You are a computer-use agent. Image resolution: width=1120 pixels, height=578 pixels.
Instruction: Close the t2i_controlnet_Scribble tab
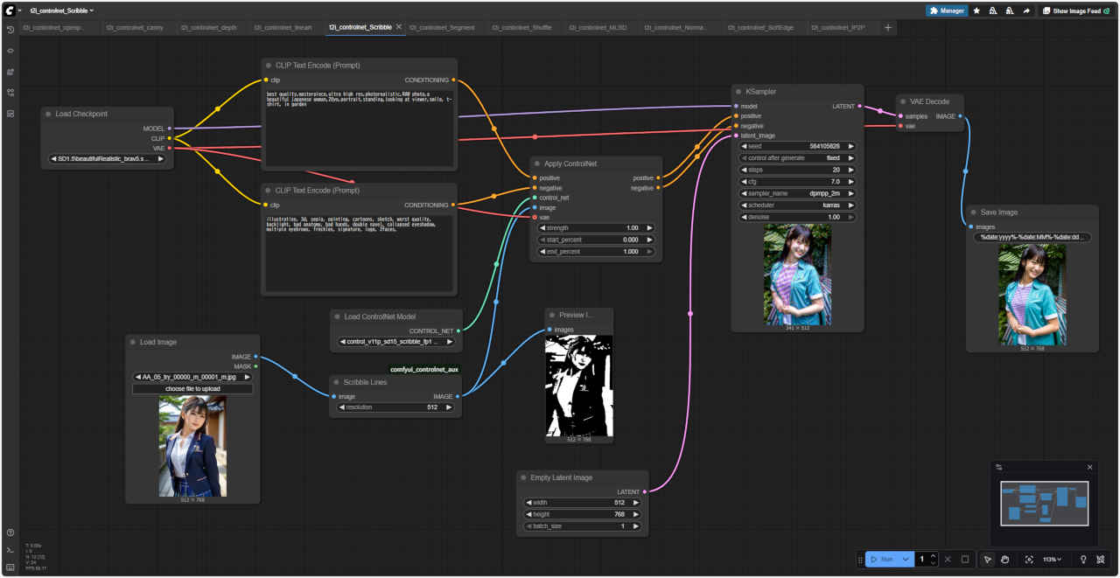(x=399, y=27)
